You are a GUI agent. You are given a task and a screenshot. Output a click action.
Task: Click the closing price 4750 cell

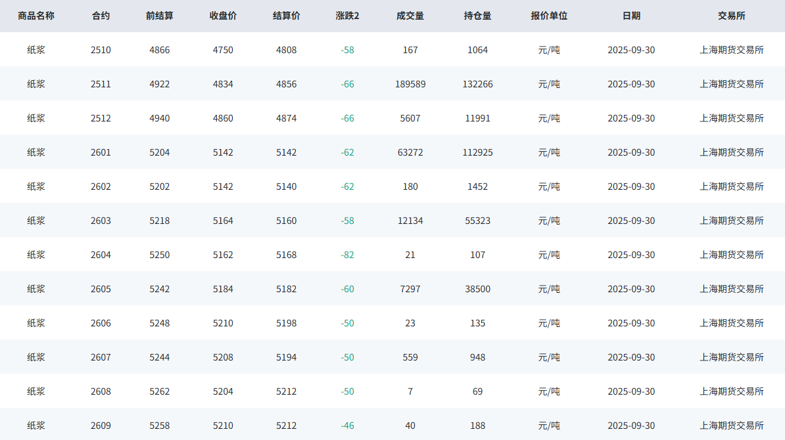[x=223, y=50]
